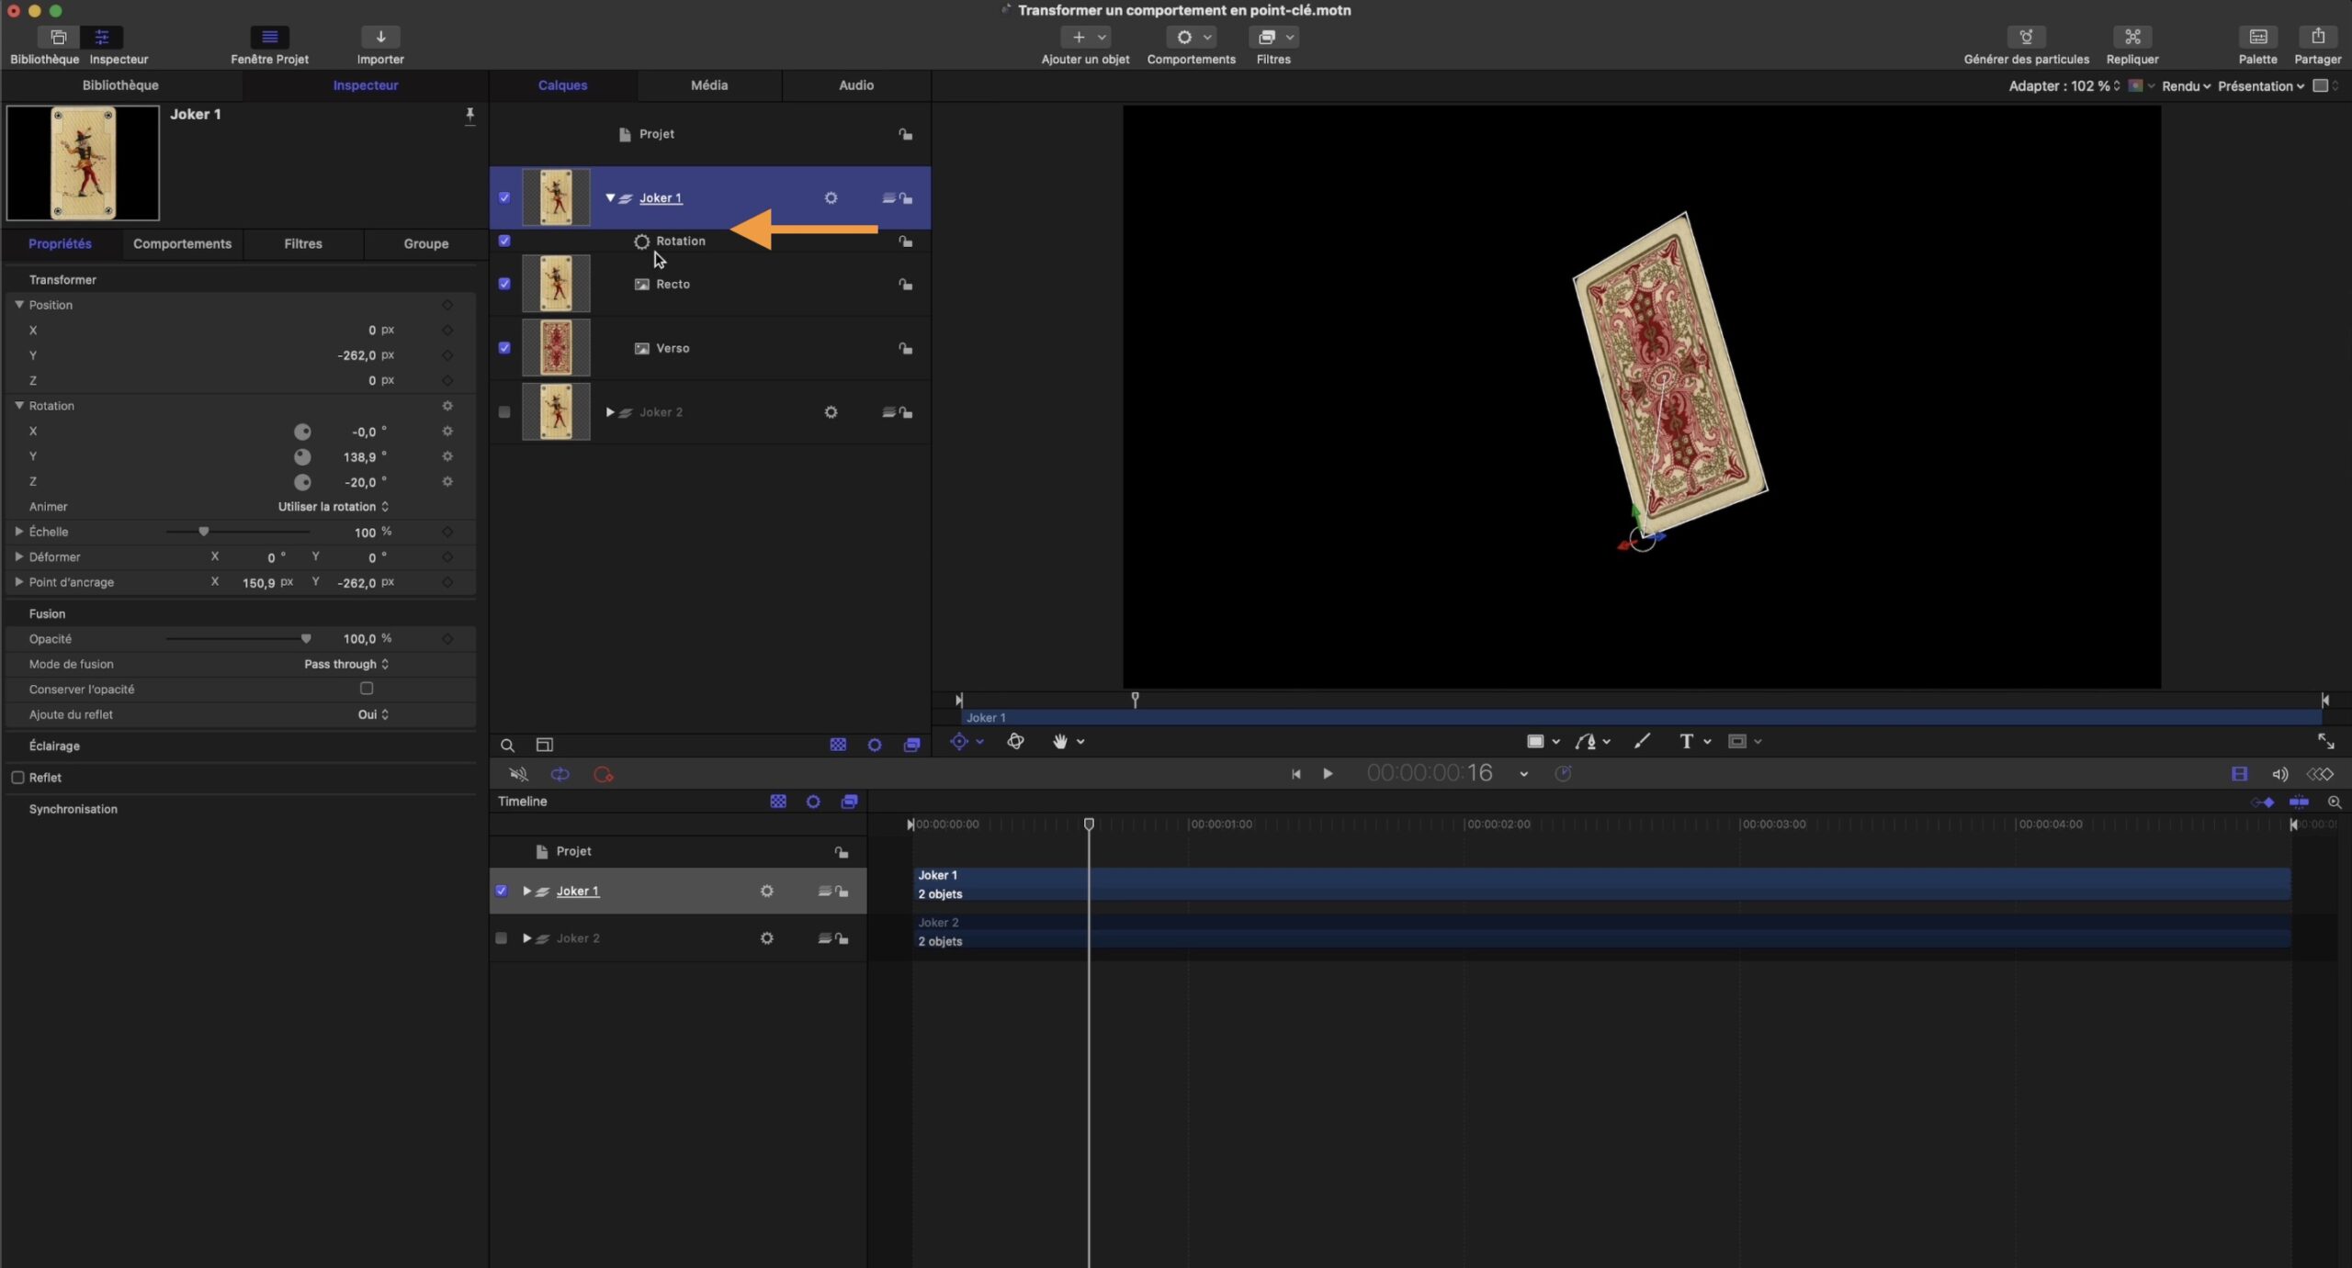Click Joker 1 preview thumbnail in Inspector
Viewport: 2352px width, 1268px height.
(x=83, y=163)
